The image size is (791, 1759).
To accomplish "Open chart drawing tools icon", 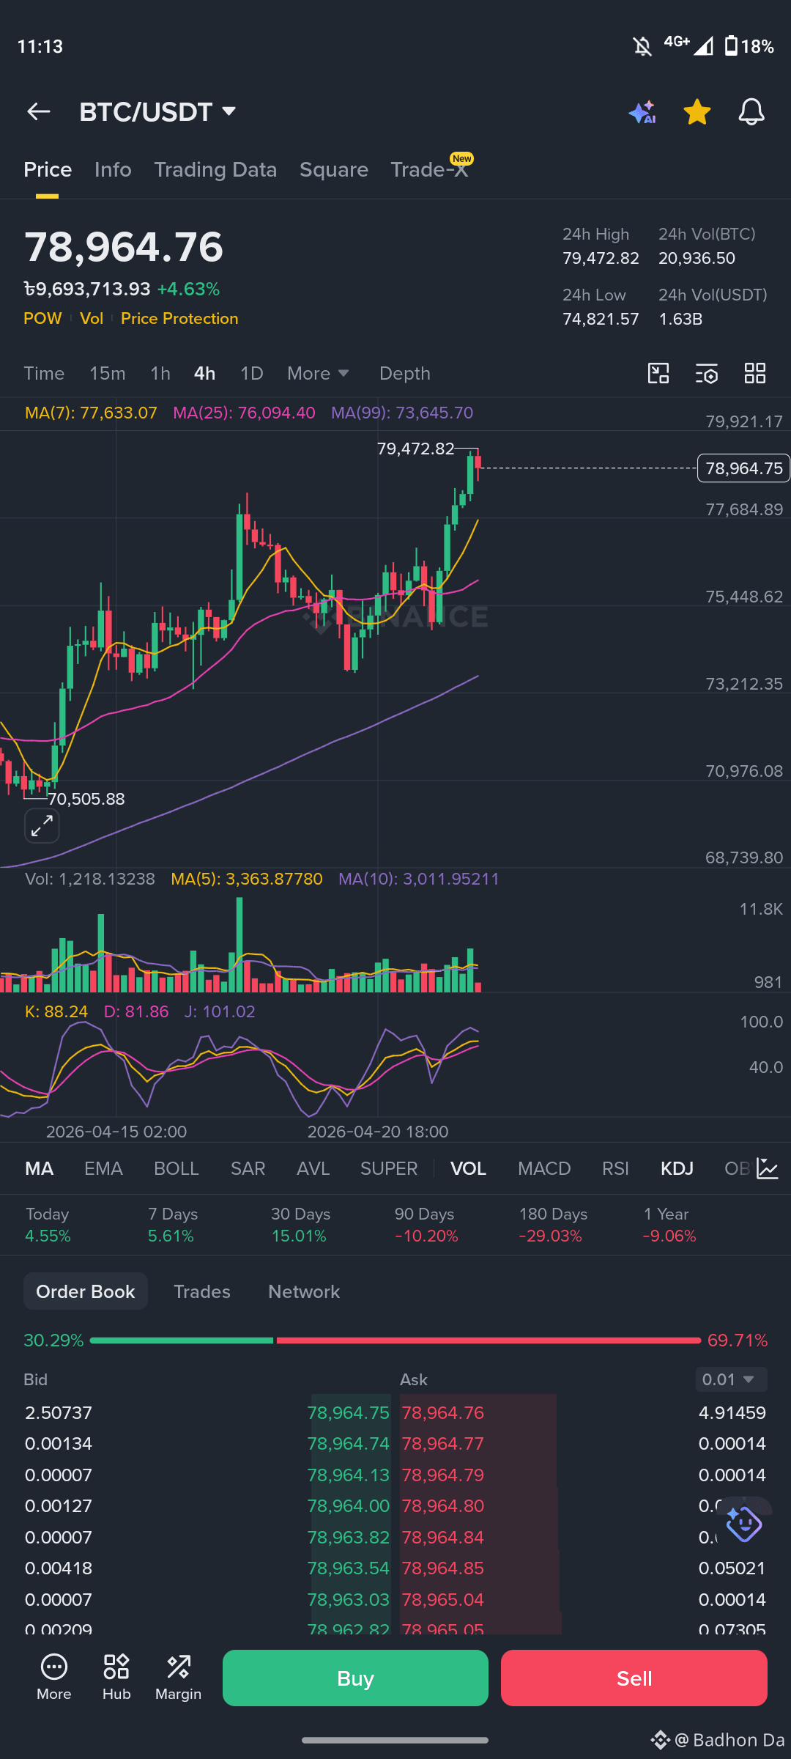I will click(x=658, y=373).
